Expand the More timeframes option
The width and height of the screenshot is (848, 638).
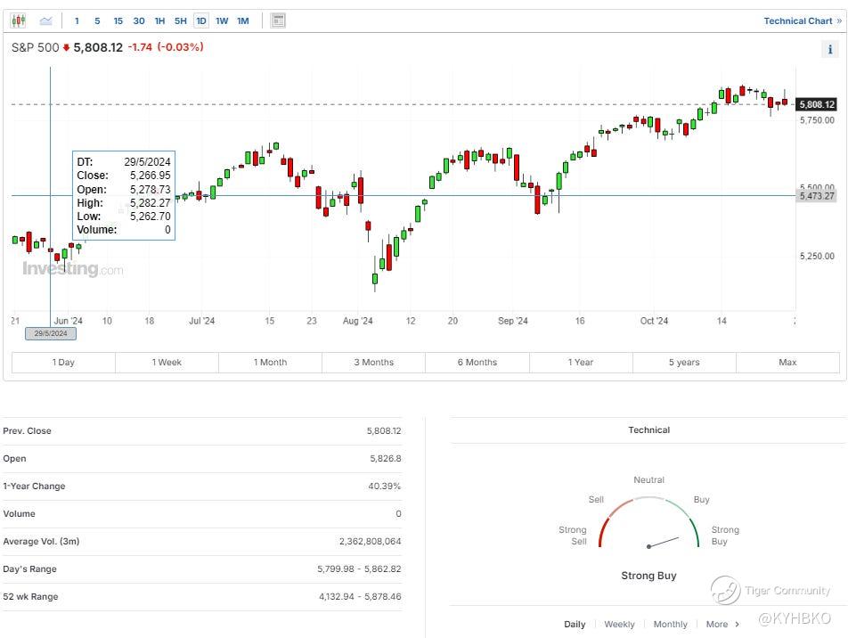pyautogui.click(x=722, y=625)
